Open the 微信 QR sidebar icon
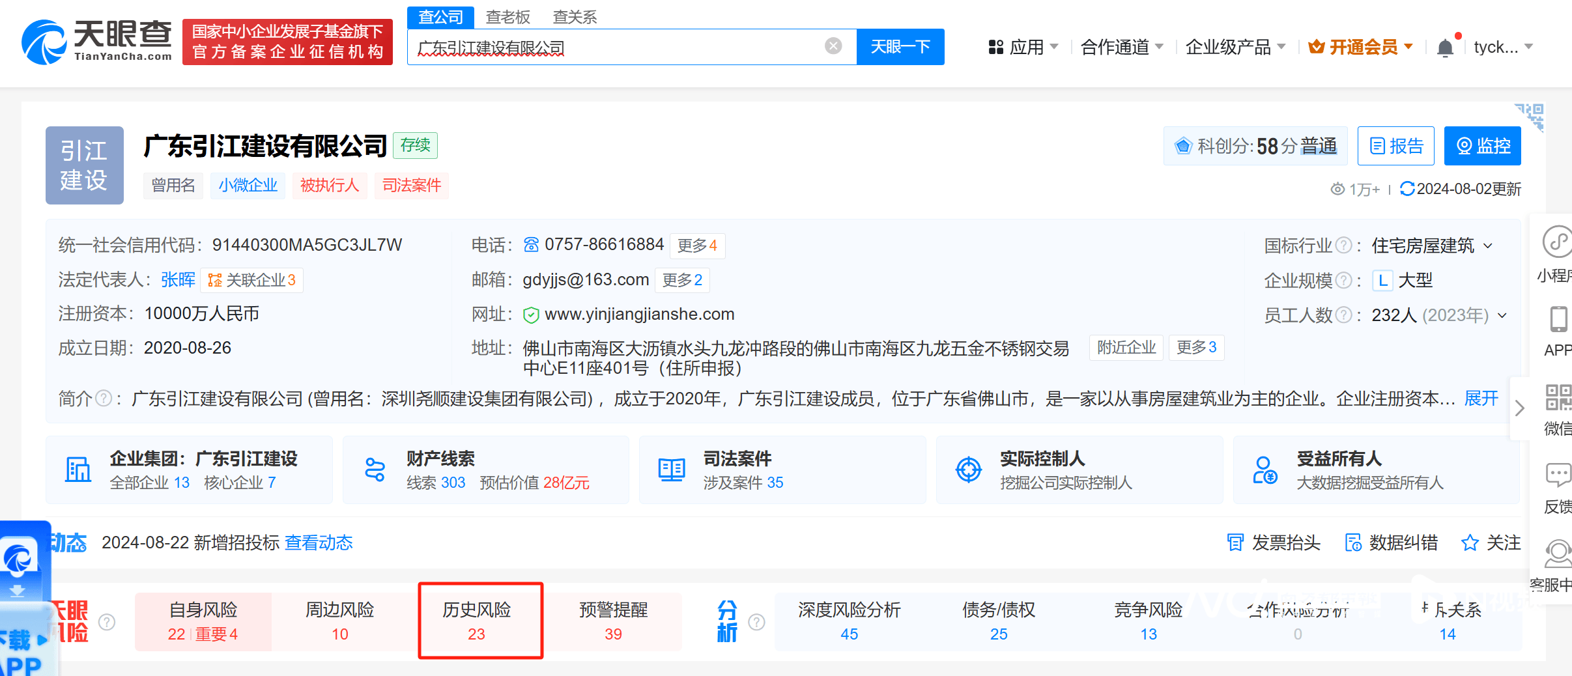The image size is (1572, 676). coord(1558,397)
